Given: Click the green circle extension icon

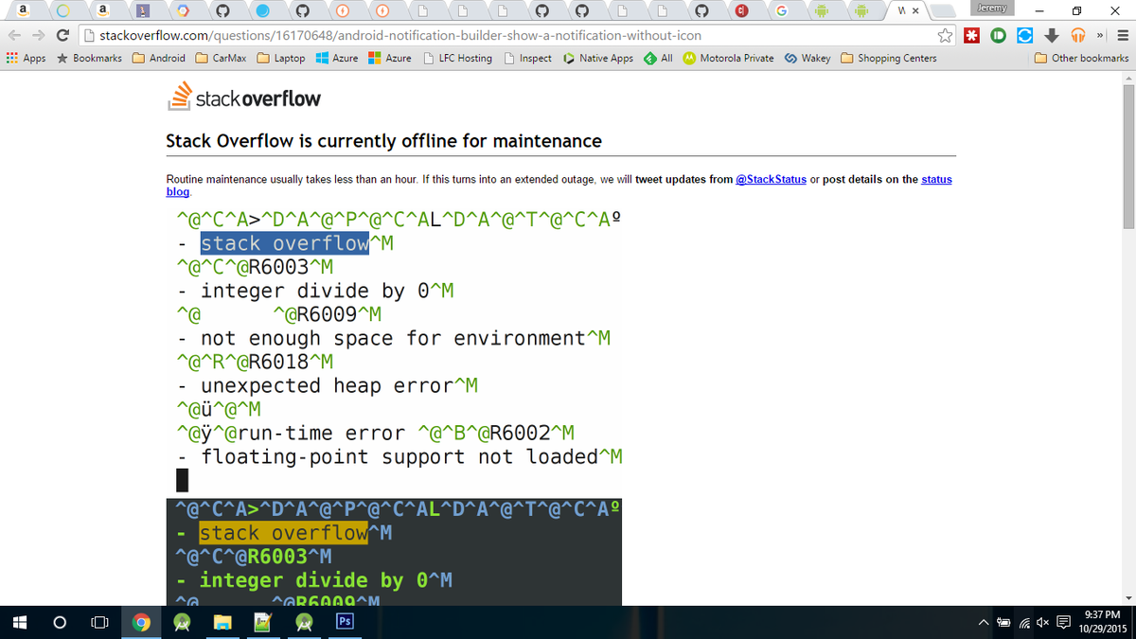Looking at the screenshot, I should pos(998,36).
